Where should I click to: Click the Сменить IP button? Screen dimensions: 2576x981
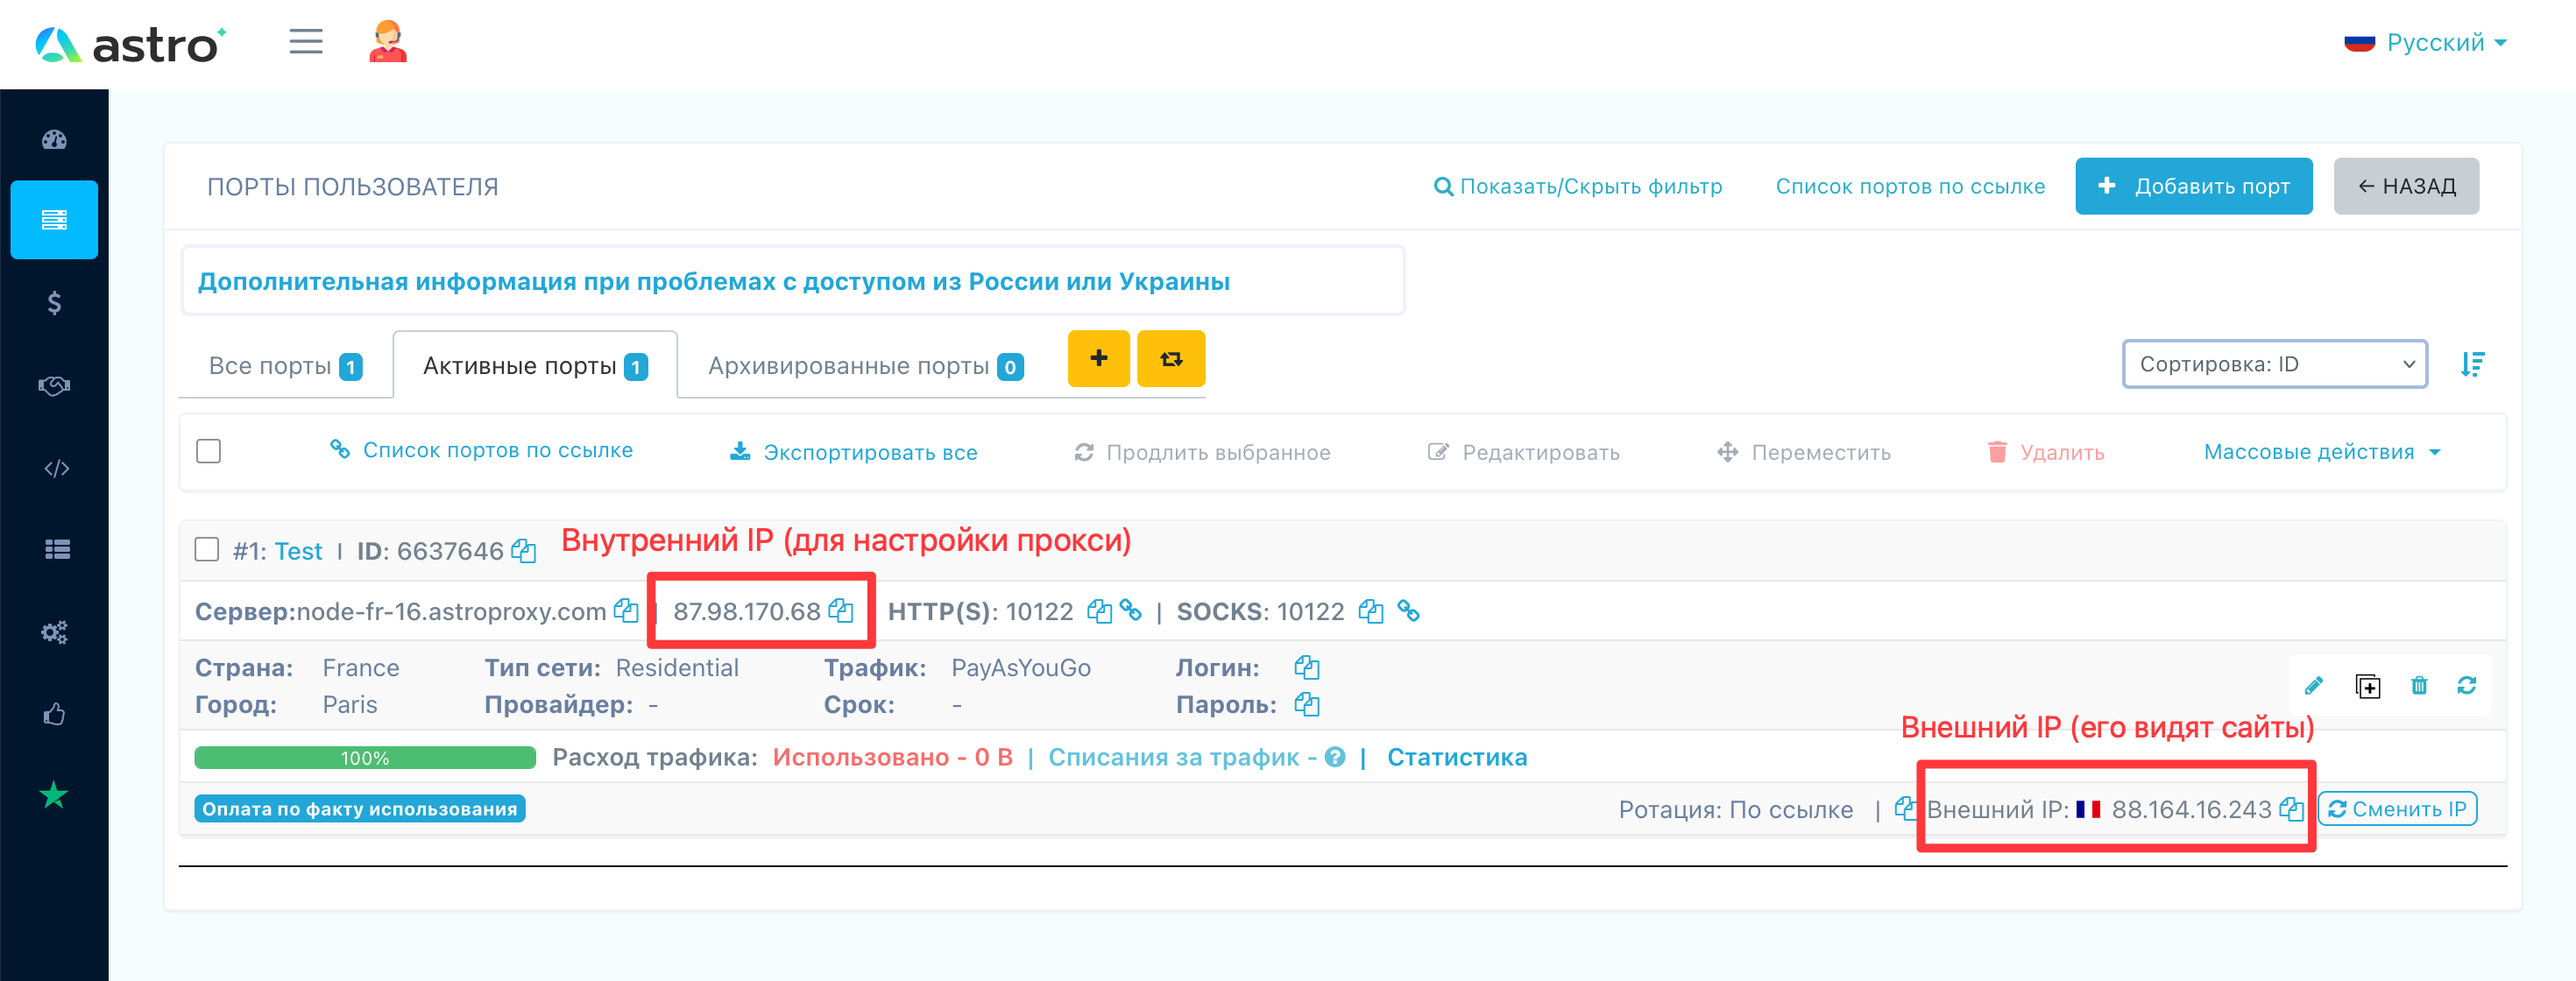point(2397,808)
